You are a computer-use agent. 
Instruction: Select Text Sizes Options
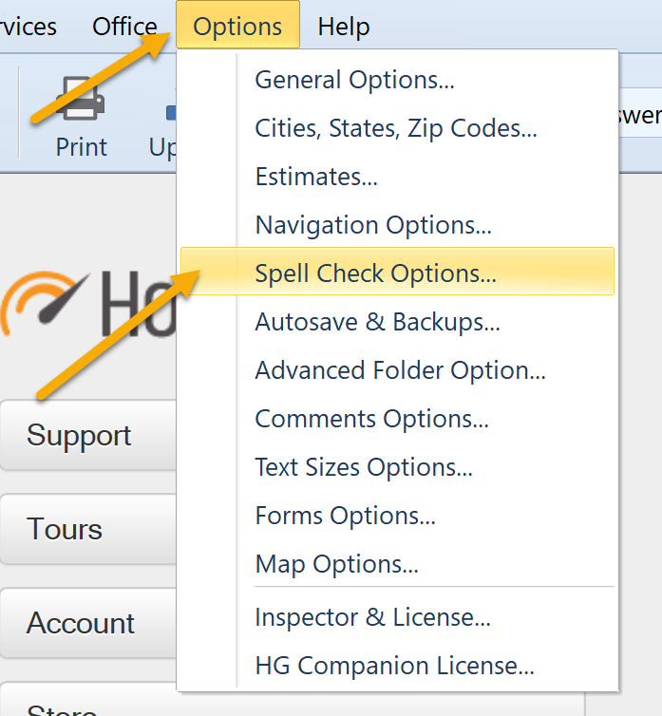coord(364,467)
